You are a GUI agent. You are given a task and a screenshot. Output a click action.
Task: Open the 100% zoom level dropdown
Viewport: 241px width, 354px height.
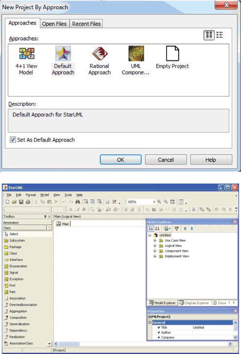[x=154, y=202]
